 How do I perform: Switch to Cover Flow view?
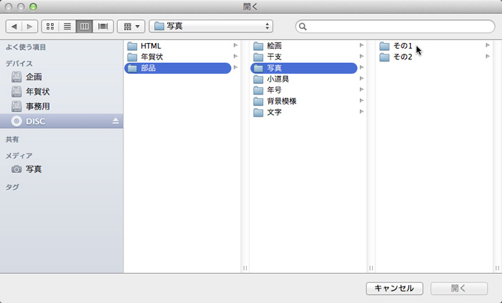(103, 27)
